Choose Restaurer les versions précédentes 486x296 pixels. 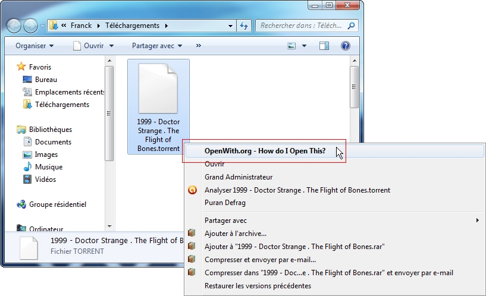[258, 286]
